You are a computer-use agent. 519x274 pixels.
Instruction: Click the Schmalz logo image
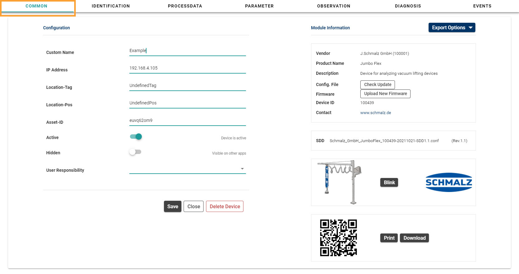pyautogui.click(x=449, y=182)
